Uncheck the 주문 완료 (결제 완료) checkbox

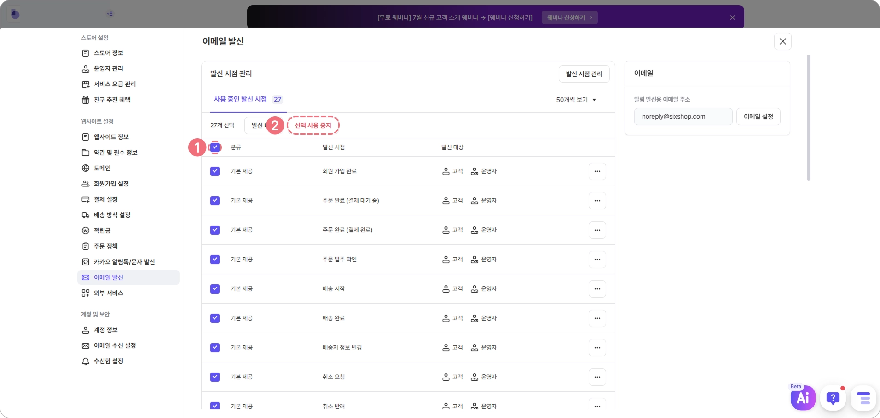pos(215,230)
